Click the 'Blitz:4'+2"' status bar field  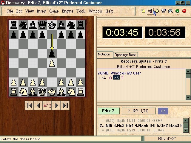pos(167,139)
